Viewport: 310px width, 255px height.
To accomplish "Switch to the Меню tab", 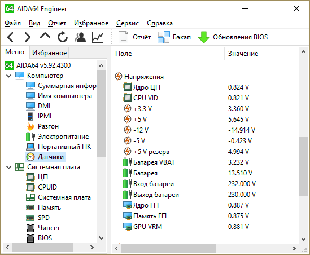I will coord(15,52).
